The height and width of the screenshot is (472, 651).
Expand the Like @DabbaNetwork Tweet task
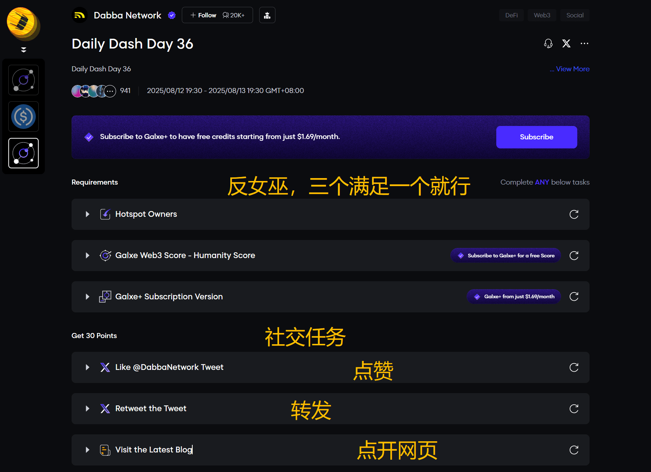87,367
